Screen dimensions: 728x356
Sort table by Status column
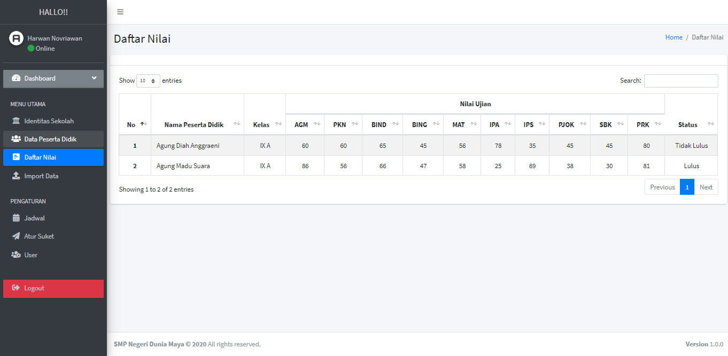691,124
